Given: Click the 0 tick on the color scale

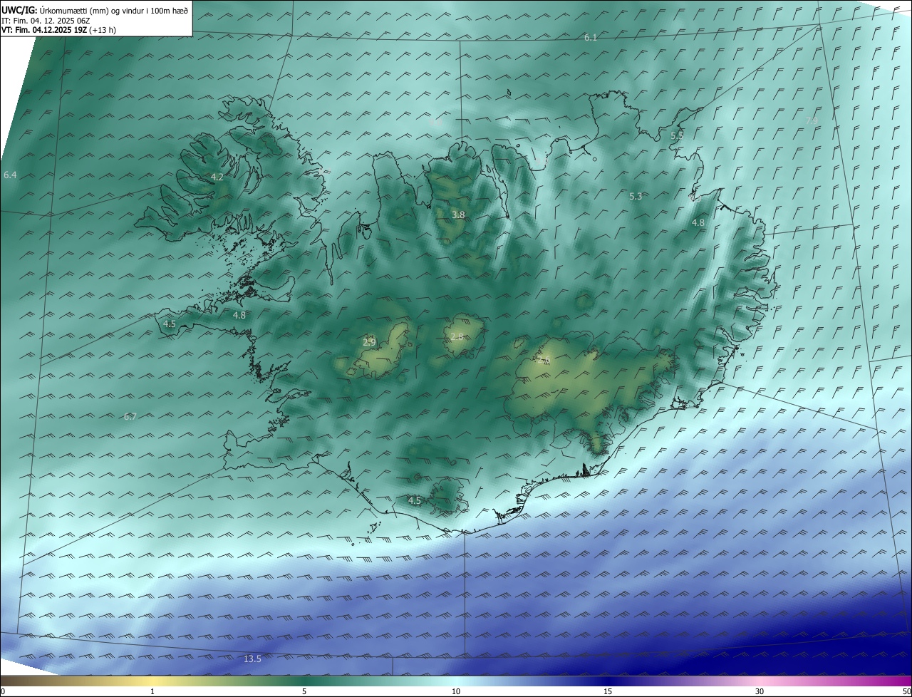Looking at the screenshot, I should [x=3, y=691].
